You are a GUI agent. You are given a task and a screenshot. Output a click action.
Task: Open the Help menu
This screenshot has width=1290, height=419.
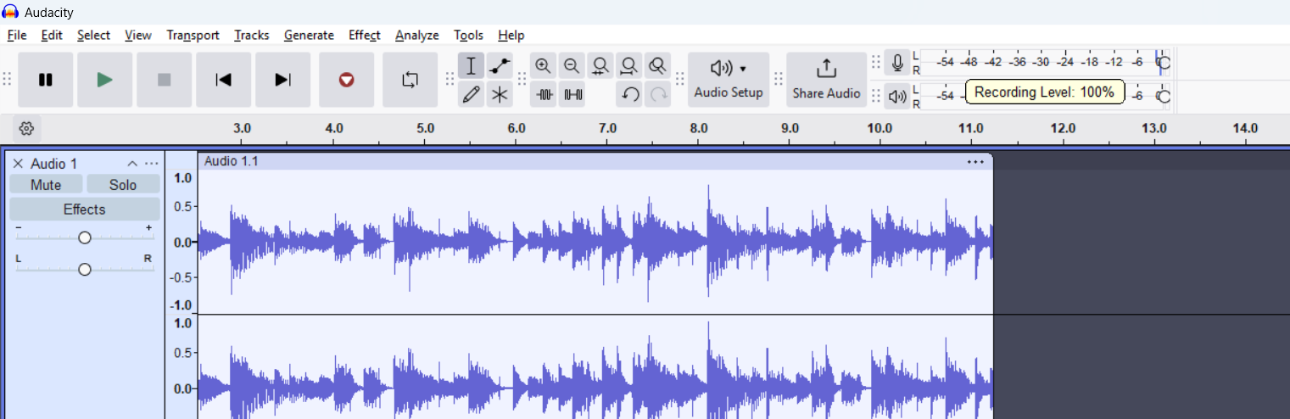click(511, 35)
